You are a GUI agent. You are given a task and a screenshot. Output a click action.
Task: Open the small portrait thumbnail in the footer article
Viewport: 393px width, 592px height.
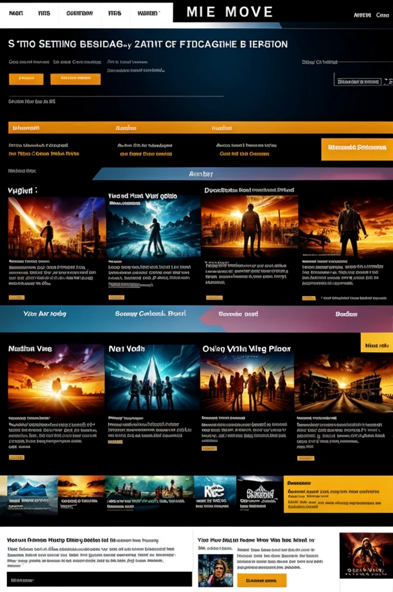[216, 571]
